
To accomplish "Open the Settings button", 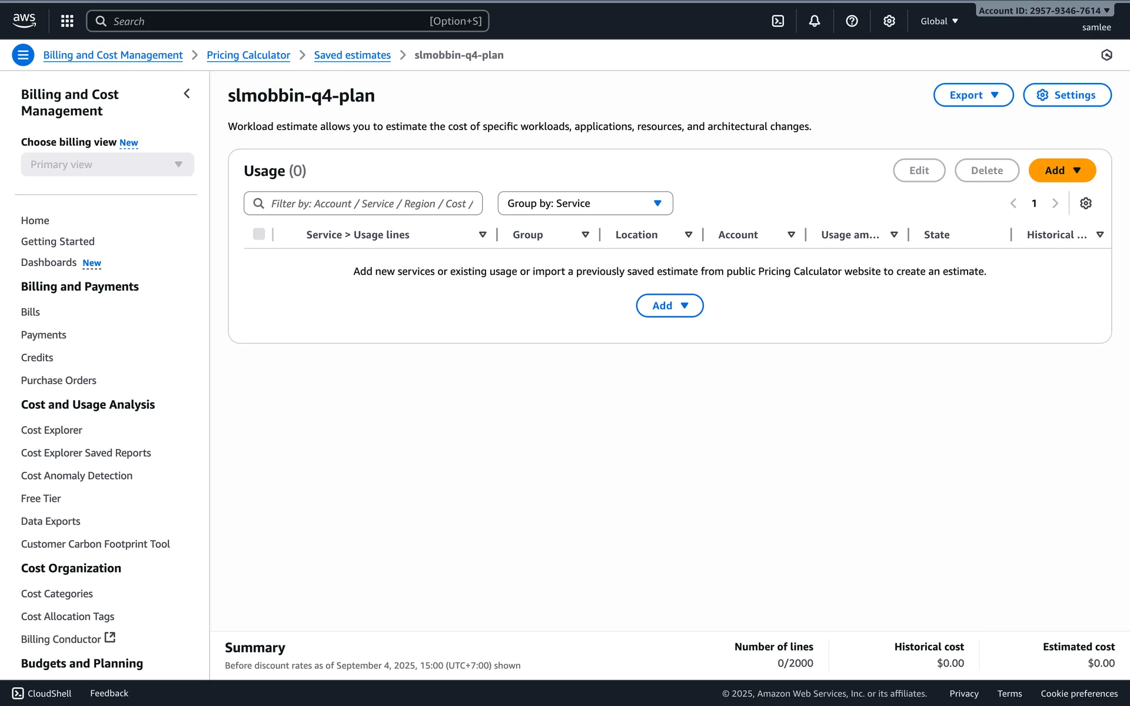I will [1066, 95].
